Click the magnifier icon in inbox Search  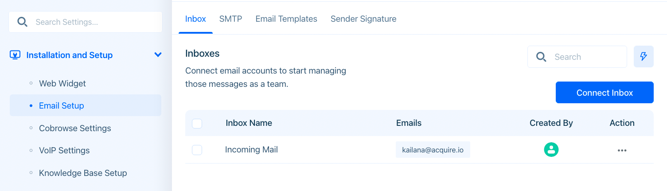coord(541,57)
